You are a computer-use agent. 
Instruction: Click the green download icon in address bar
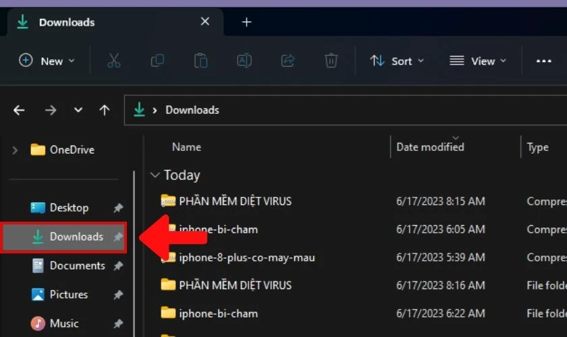click(139, 109)
